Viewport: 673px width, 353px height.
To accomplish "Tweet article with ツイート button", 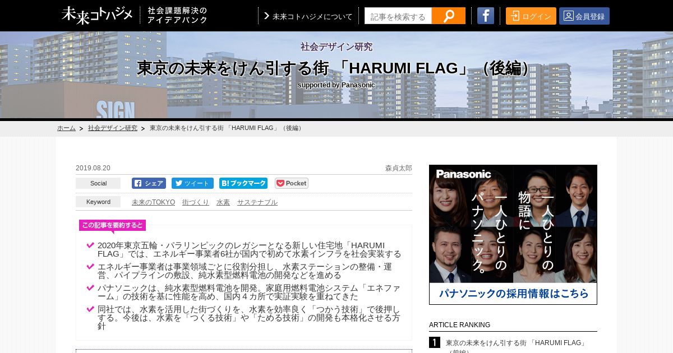I will click(192, 183).
